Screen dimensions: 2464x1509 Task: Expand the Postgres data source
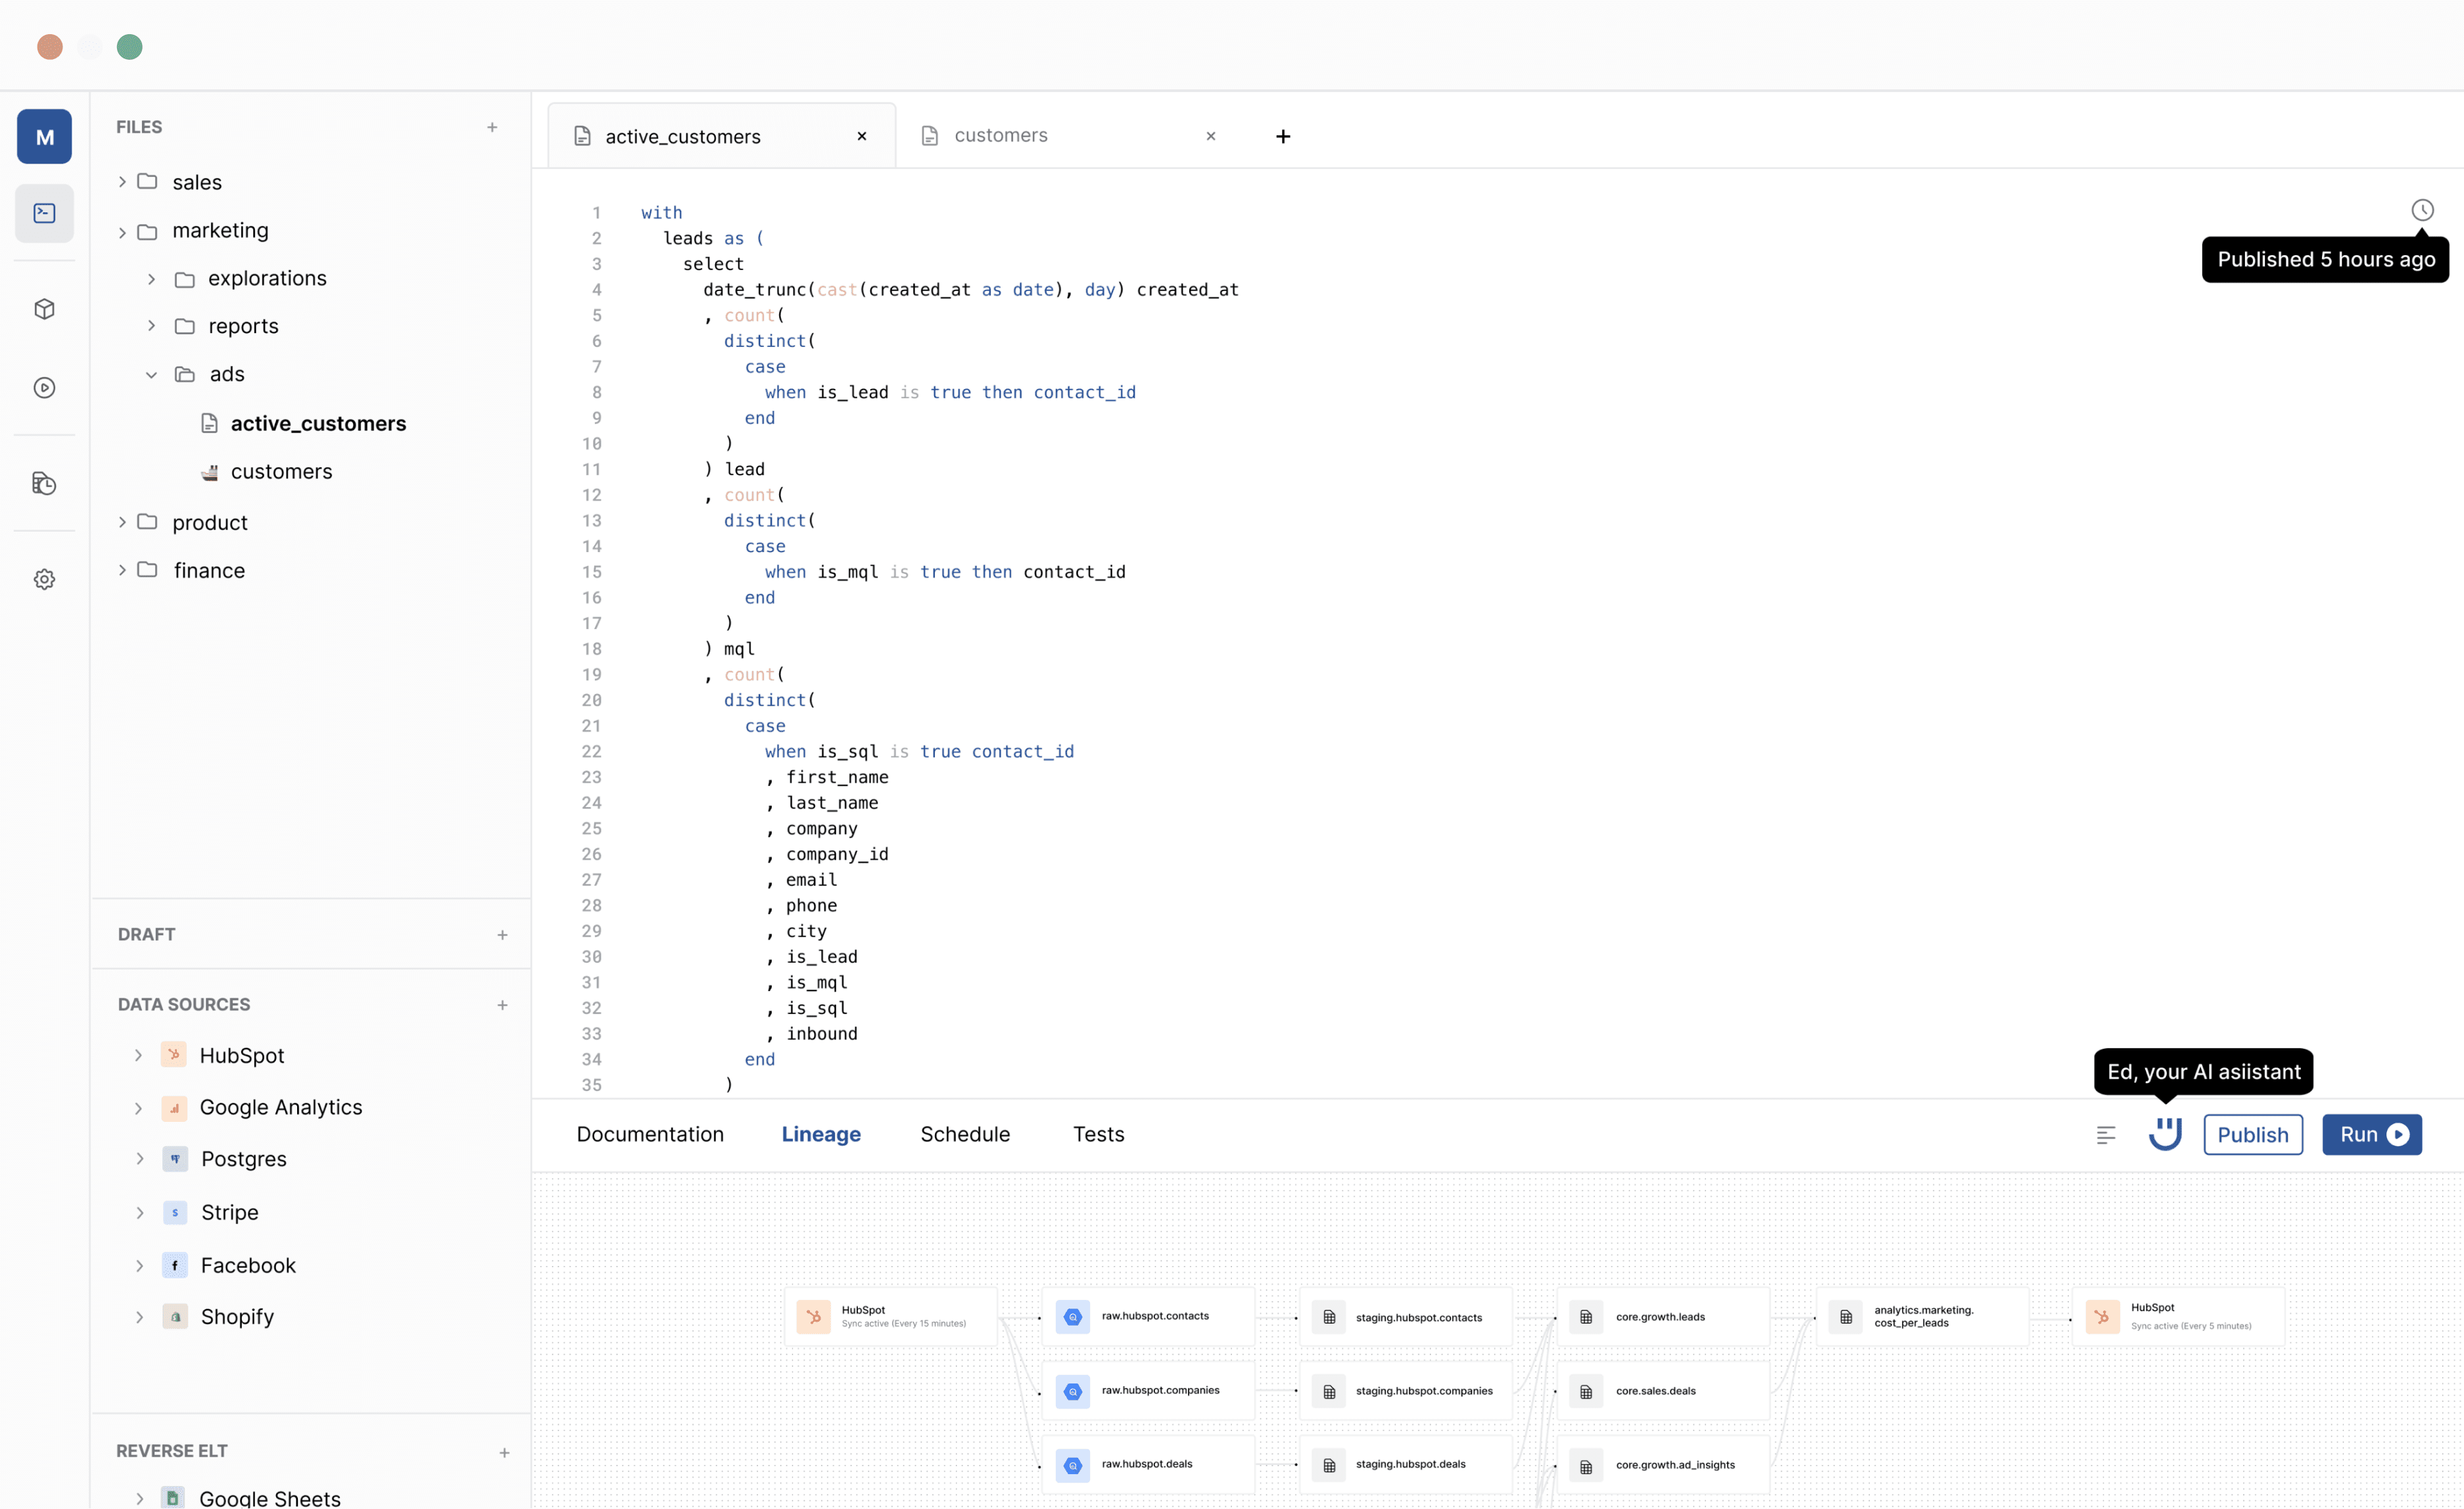tap(139, 1158)
